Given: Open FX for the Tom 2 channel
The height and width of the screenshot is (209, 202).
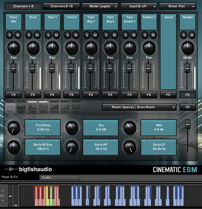Looking at the screenshot, I should 72,95.
